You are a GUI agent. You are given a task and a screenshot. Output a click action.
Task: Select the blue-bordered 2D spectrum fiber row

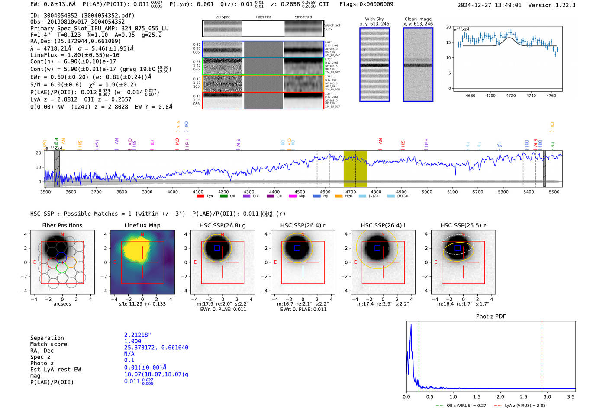[x=263, y=49]
